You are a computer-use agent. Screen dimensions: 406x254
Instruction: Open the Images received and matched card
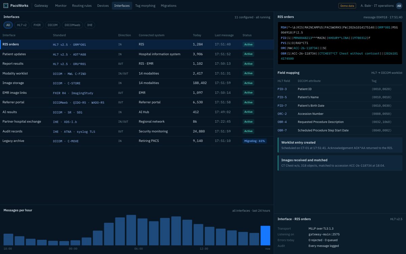[x=340, y=163]
